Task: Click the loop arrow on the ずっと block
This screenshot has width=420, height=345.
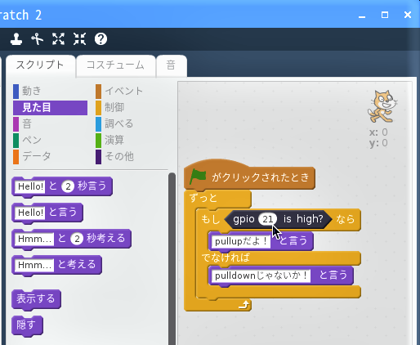Action: [244, 305]
